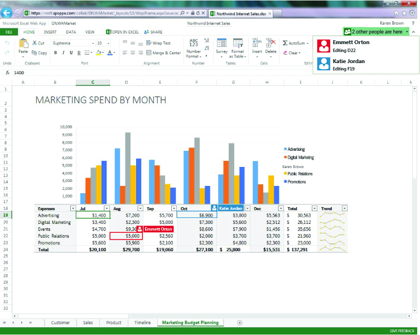Click the Insert cells icon

[x=257, y=43]
